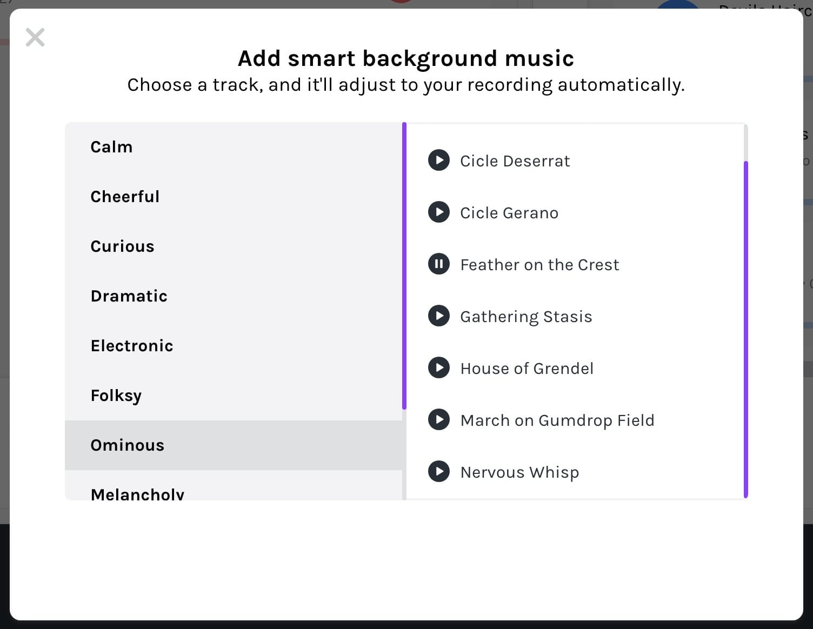813x629 pixels.
Task: Select Nervous Whisp track name
Action: pos(519,472)
